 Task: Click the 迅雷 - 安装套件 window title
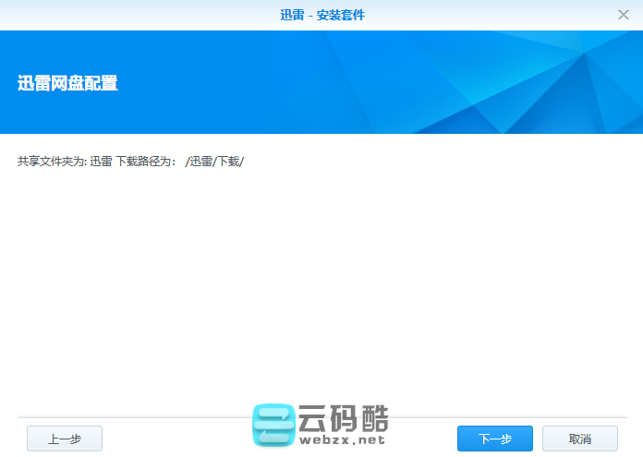click(x=322, y=15)
